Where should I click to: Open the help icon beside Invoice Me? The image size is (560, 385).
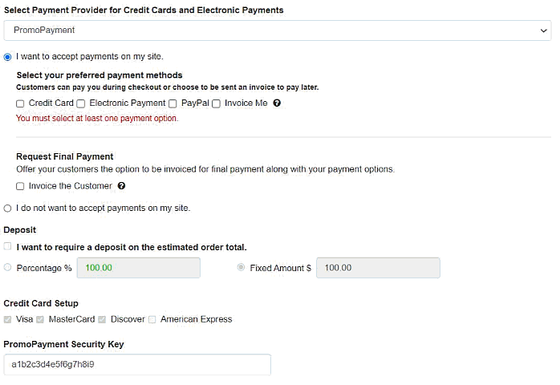[x=277, y=103]
